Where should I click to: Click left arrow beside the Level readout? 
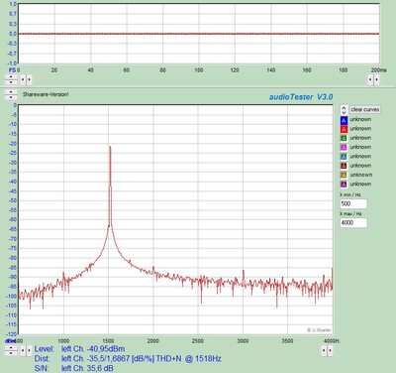23,351
